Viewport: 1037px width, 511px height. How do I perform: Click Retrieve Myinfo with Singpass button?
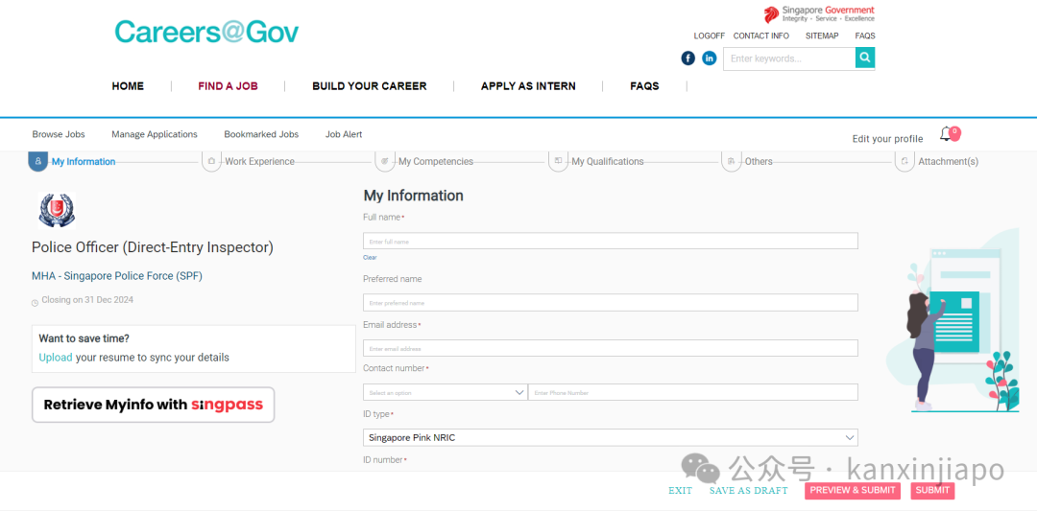point(153,405)
